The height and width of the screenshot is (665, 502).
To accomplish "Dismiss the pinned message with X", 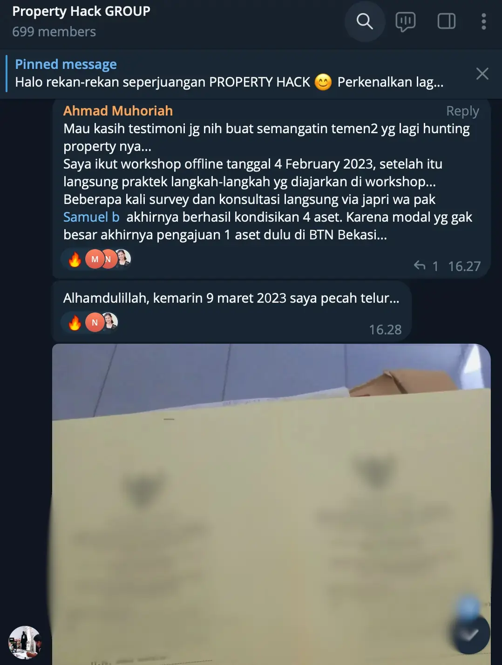I will (x=482, y=74).
